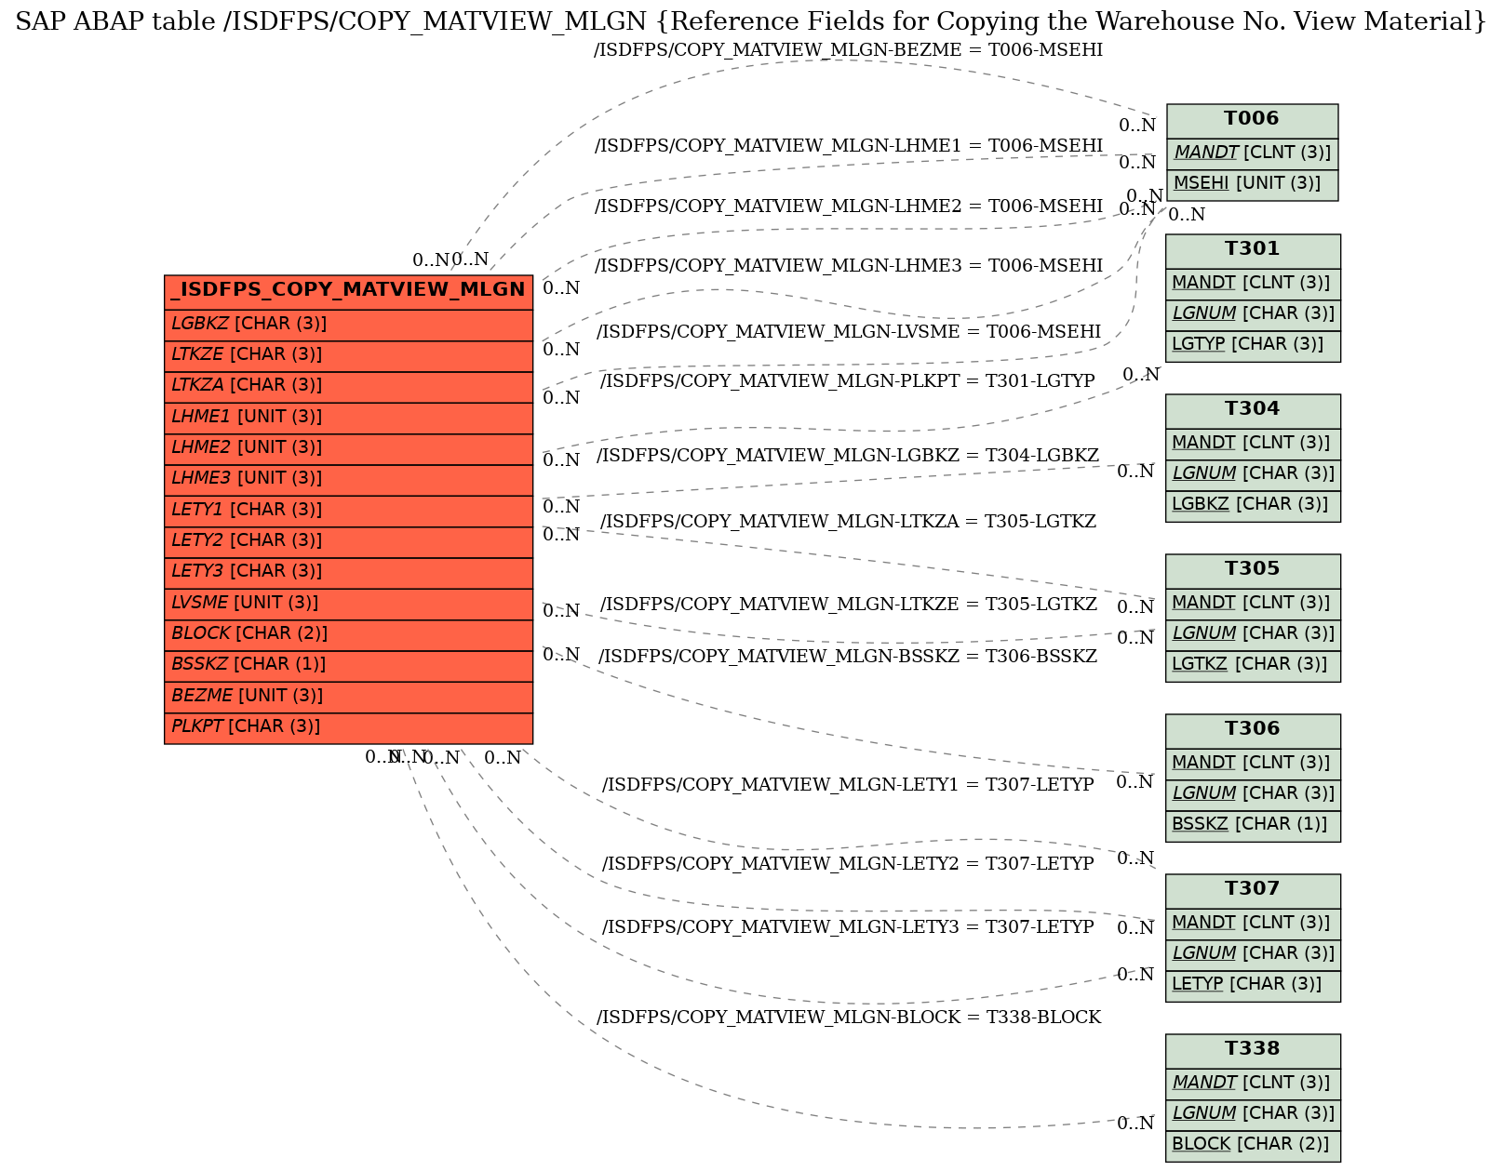Select BLOCK [CHAR (2)] in main table

[348, 634]
